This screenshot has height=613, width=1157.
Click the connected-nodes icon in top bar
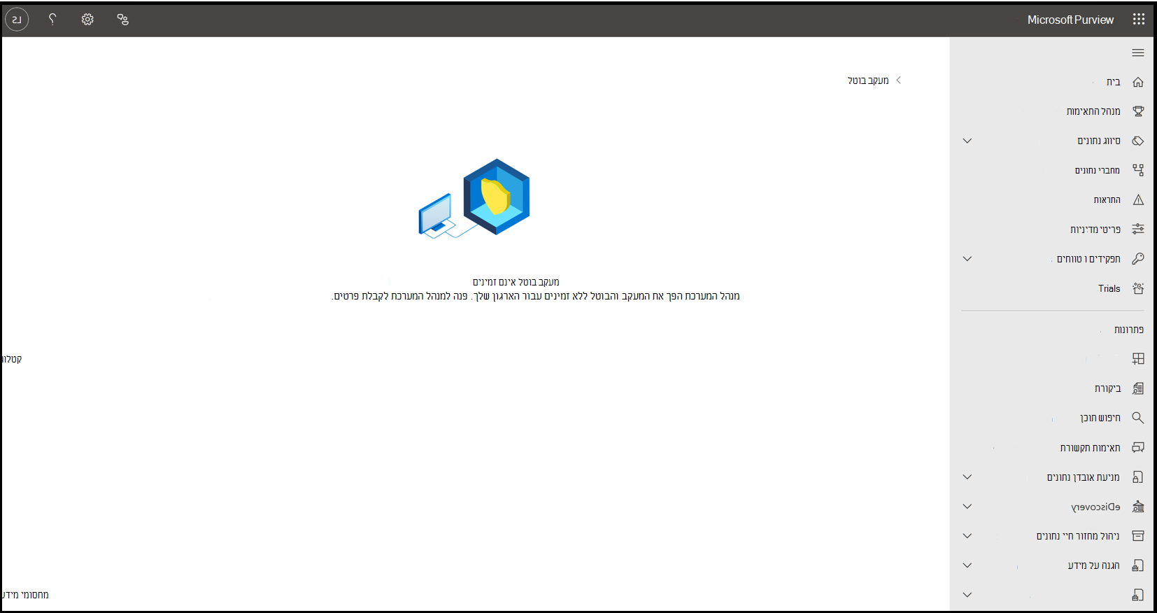coord(123,20)
